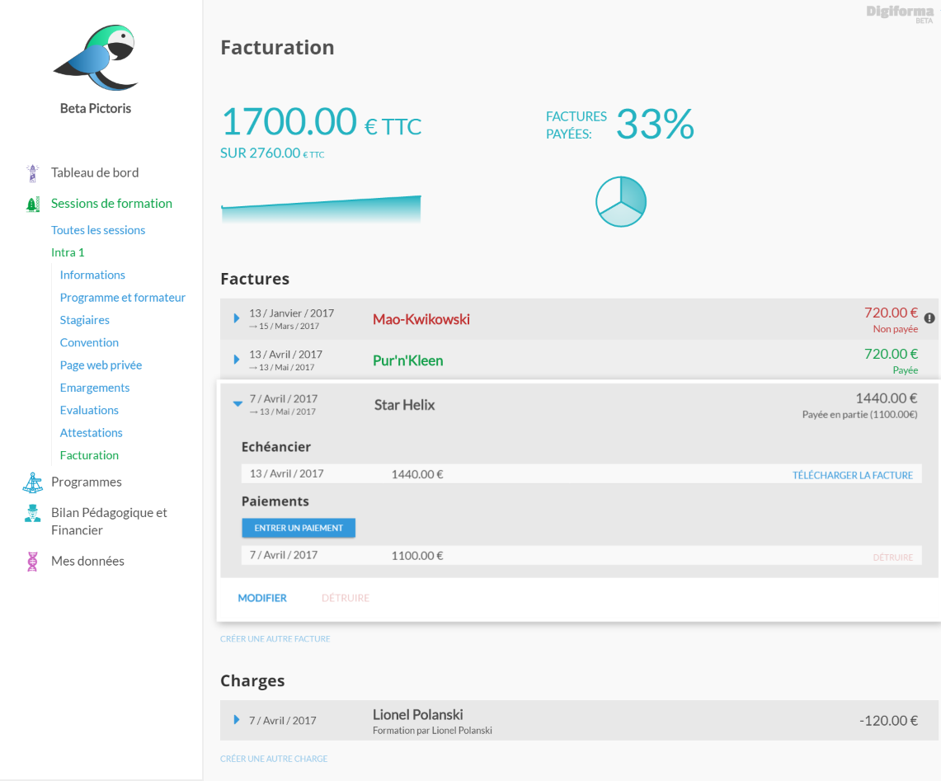This screenshot has width=941, height=781.
Task: Click the Mao-Kwikowski client name
Action: (x=421, y=319)
